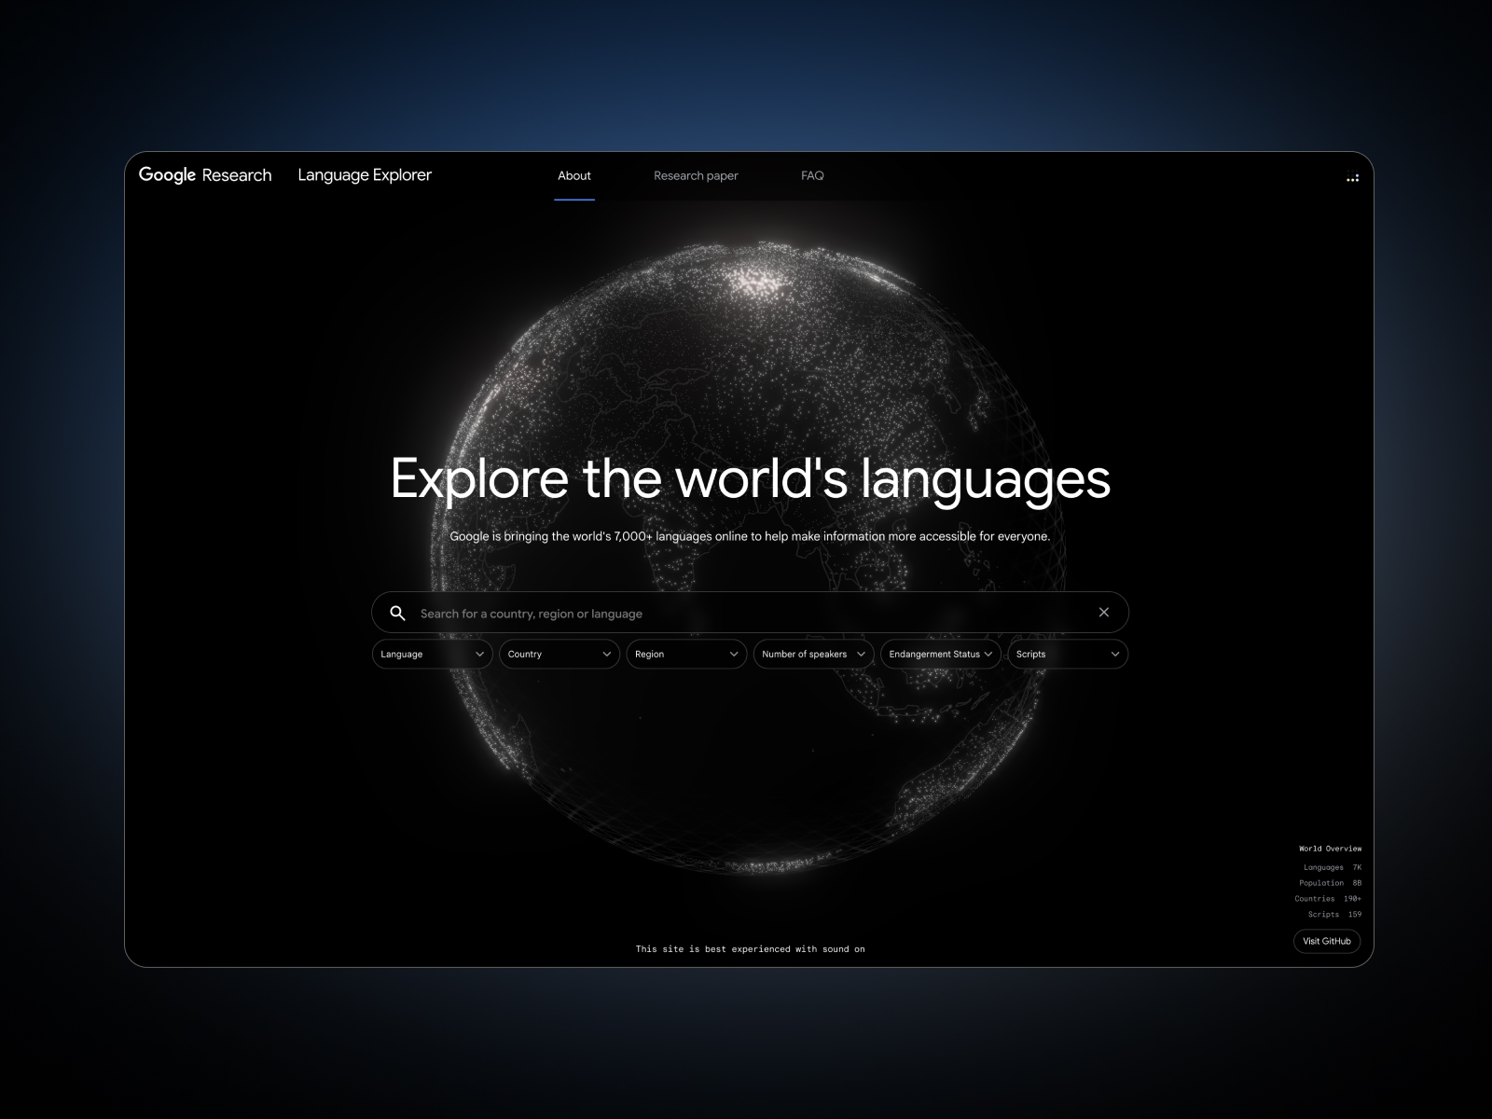Open the Number of speakers dropdown
Screen dimensions: 1492x1119
point(812,654)
